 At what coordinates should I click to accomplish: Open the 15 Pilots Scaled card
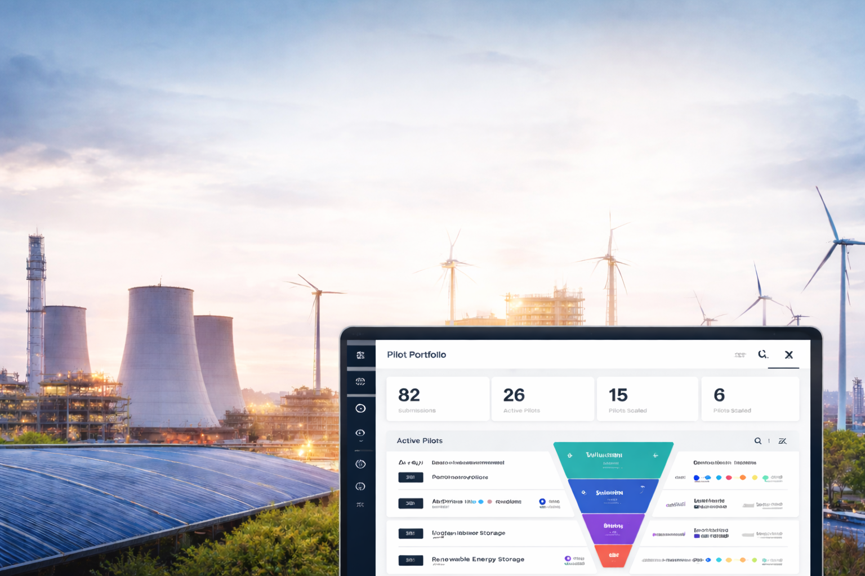647,399
